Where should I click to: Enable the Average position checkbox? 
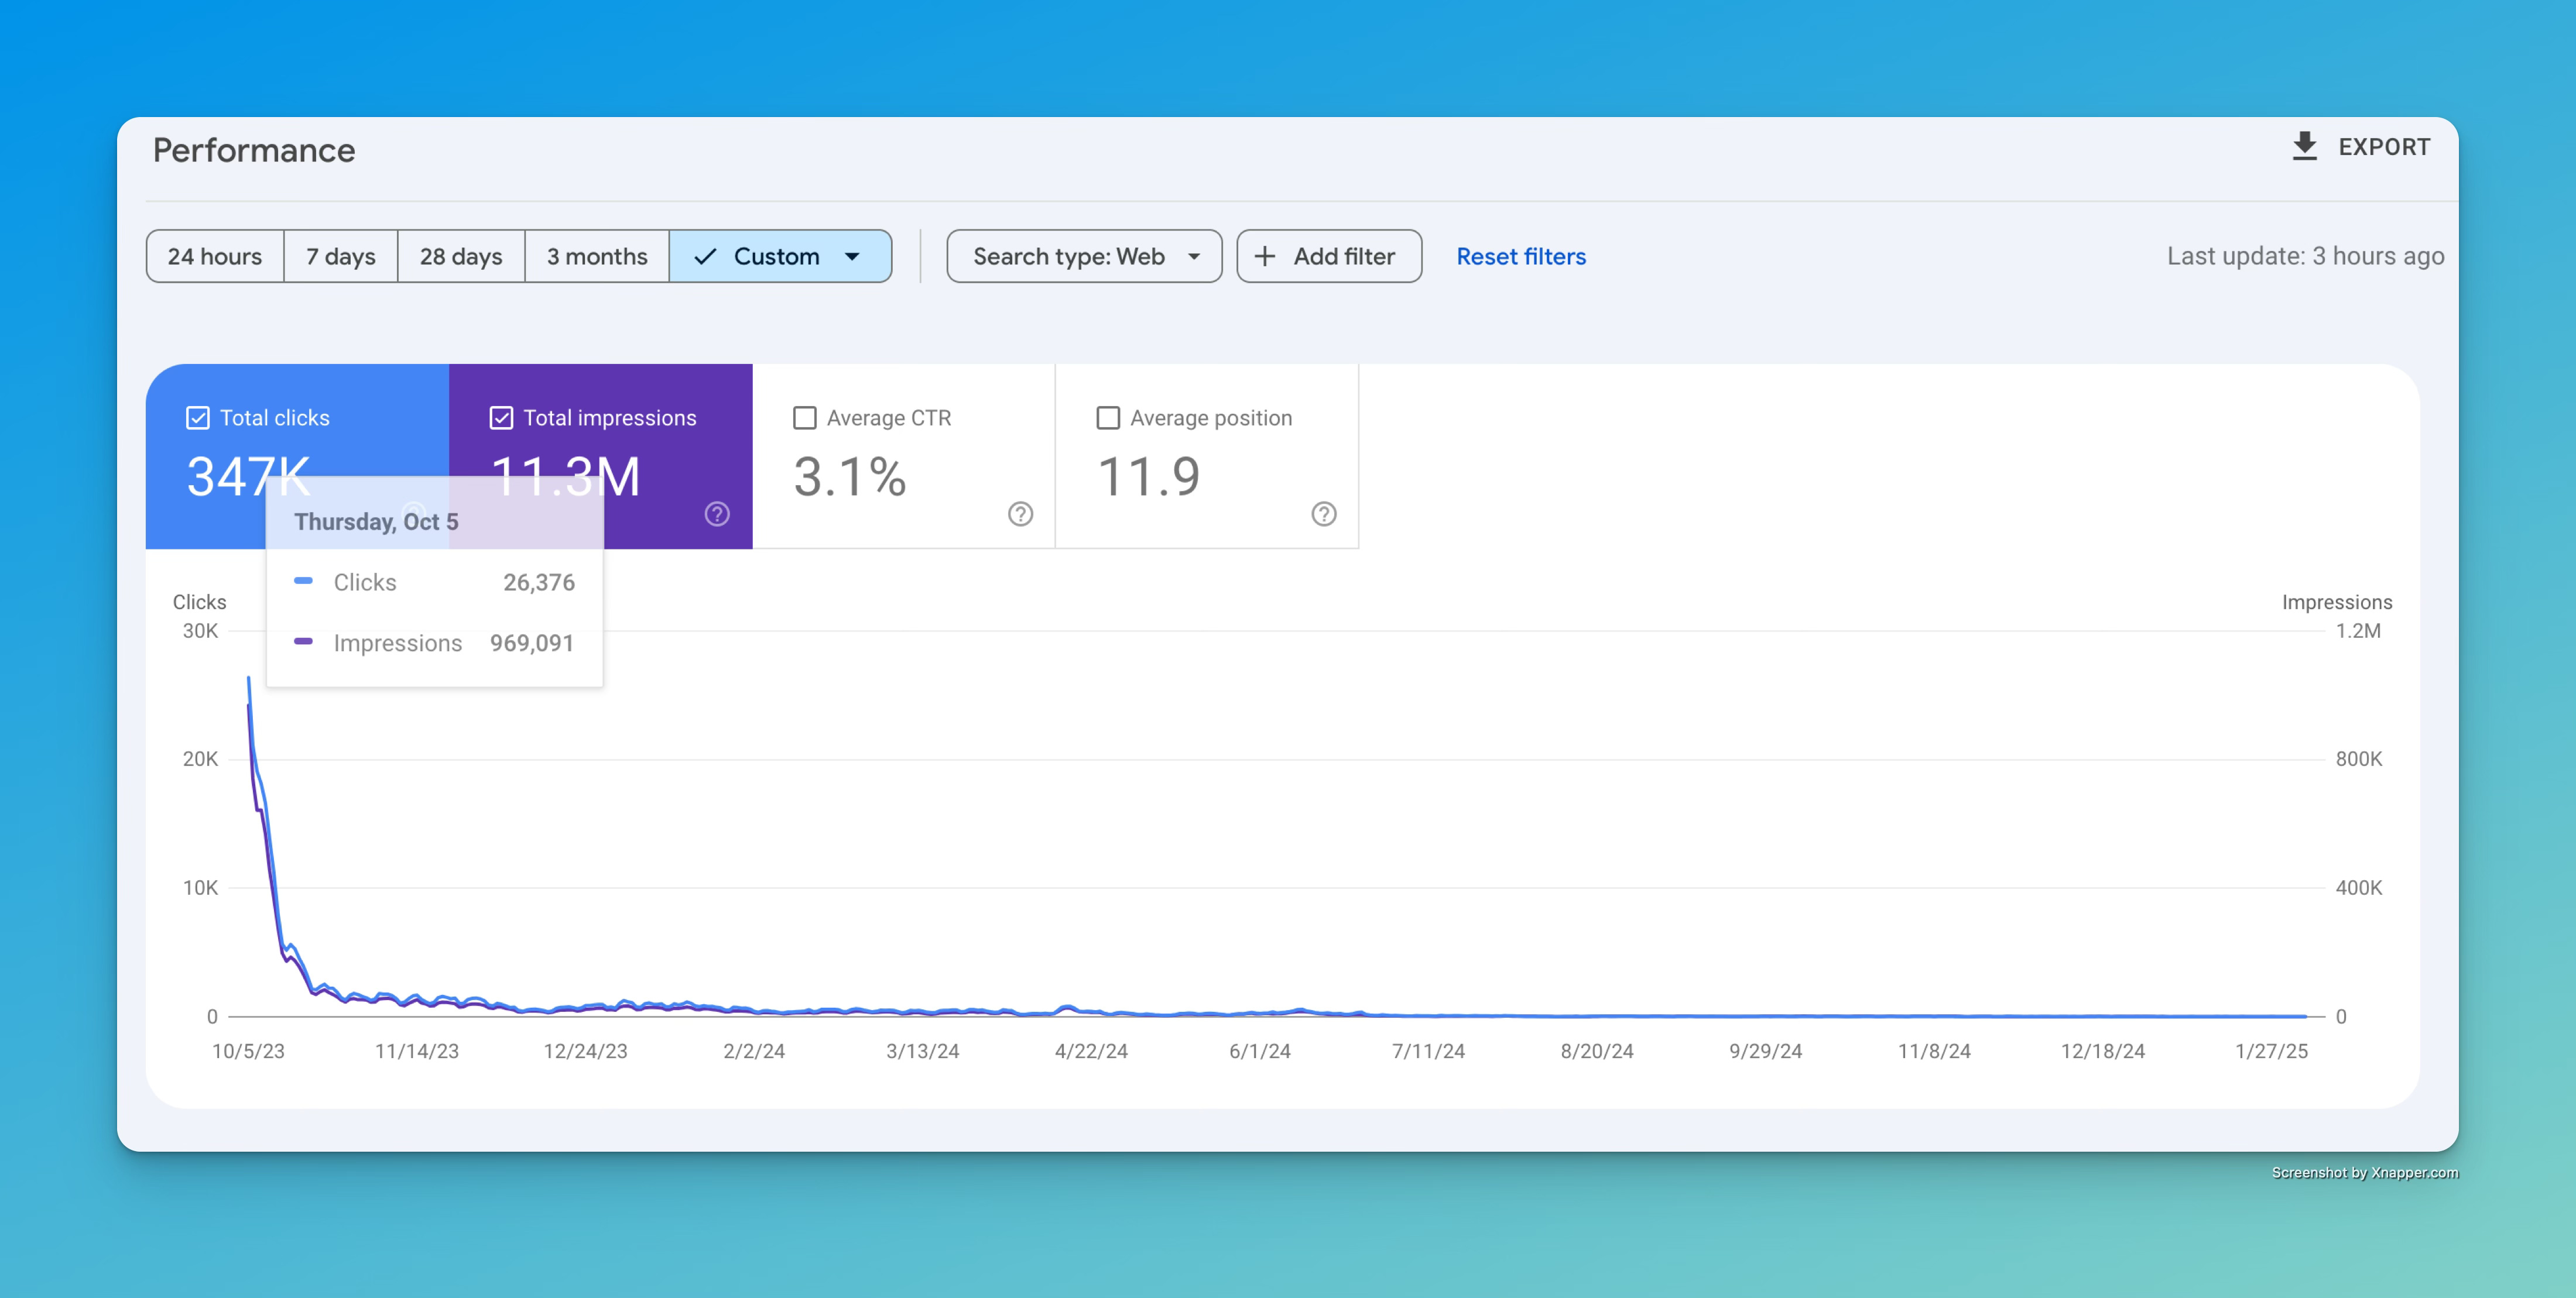(x=1108, y=418)
